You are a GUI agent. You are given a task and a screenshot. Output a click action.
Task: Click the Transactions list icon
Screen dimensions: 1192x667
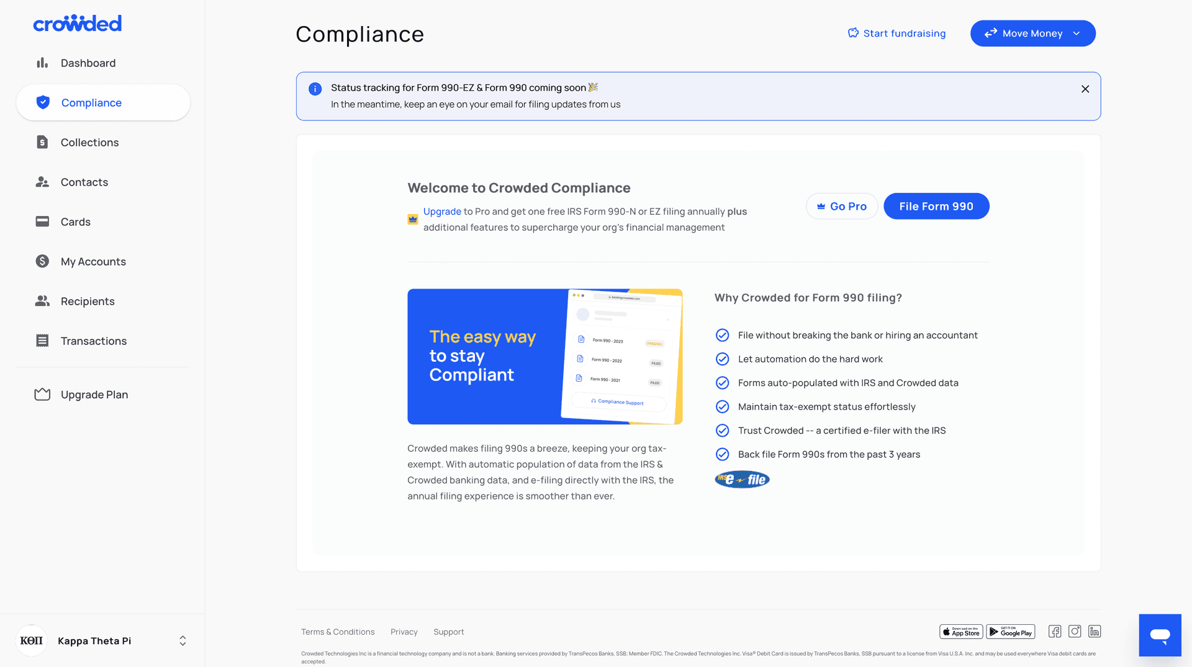click(42, 341)
